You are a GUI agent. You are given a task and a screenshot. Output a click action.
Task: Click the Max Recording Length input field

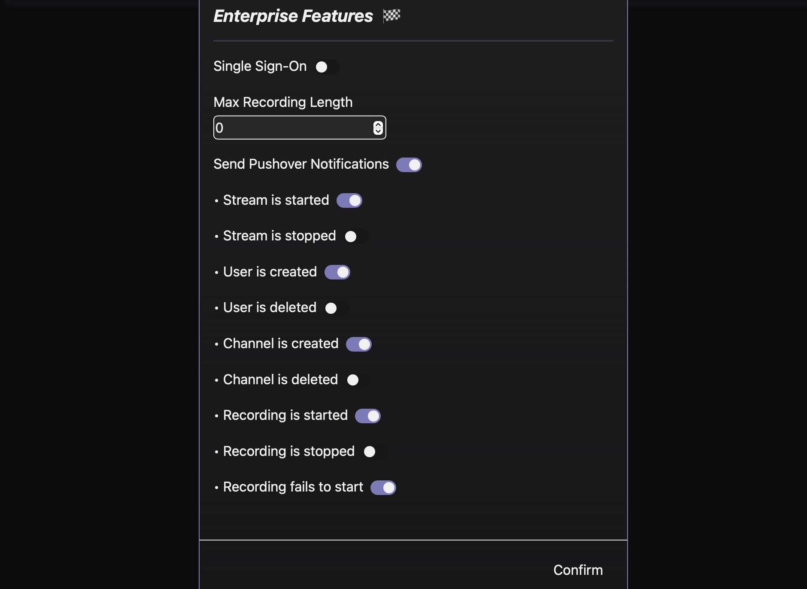[292, 128]
